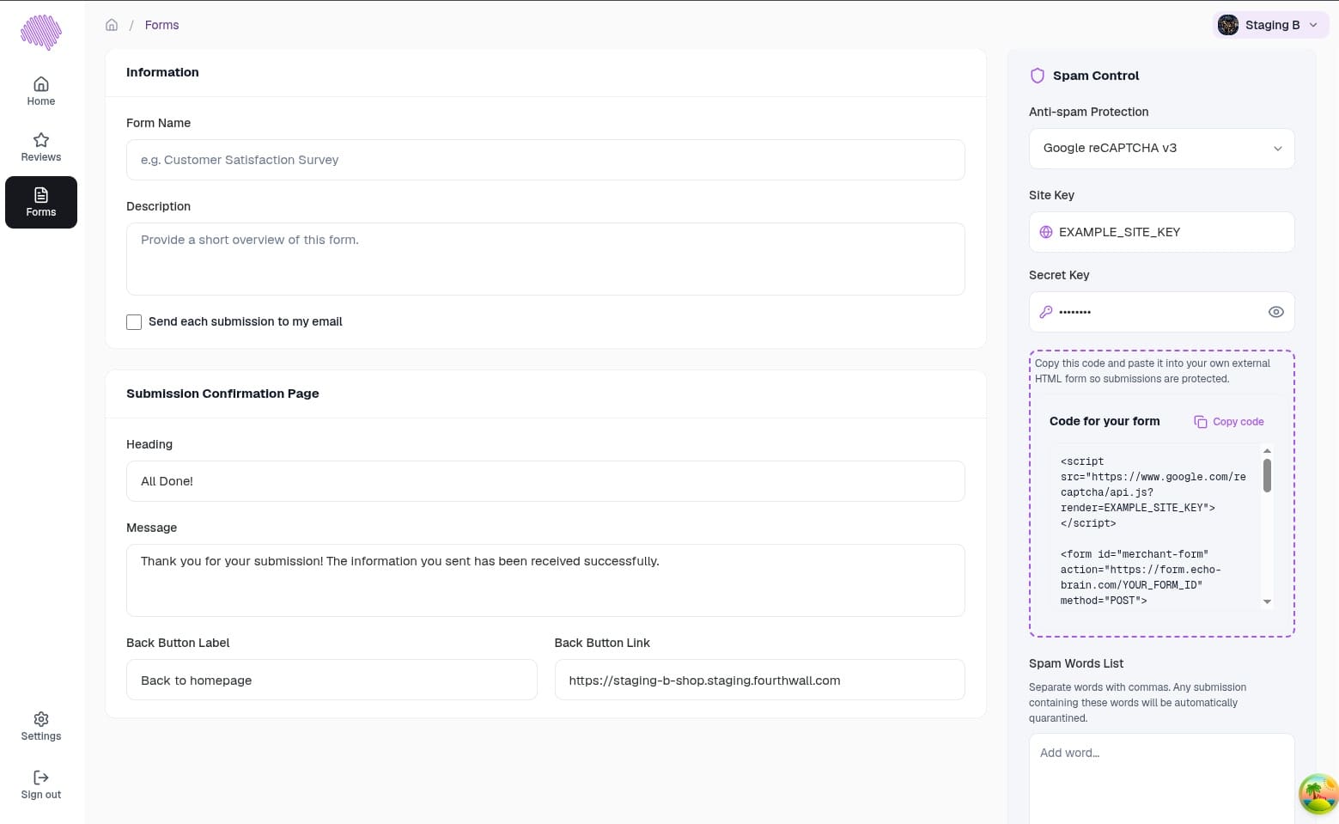Go to the Forms breadcrumb link
The height and width of the screenshot is (824, 1339).
tap(161, 25)
